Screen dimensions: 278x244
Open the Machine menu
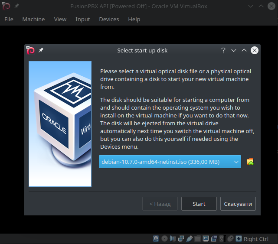pyautogui.click(x=33, y=19)
